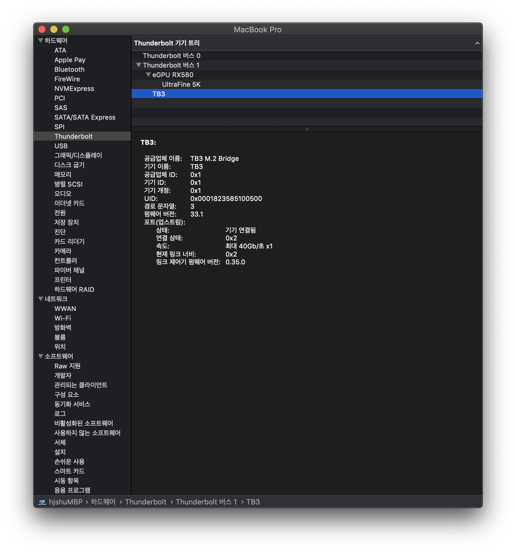Viewport: 516px width, 552px height.
Task: Open 서체 in sidebar
Action: [x=60, y=443]
